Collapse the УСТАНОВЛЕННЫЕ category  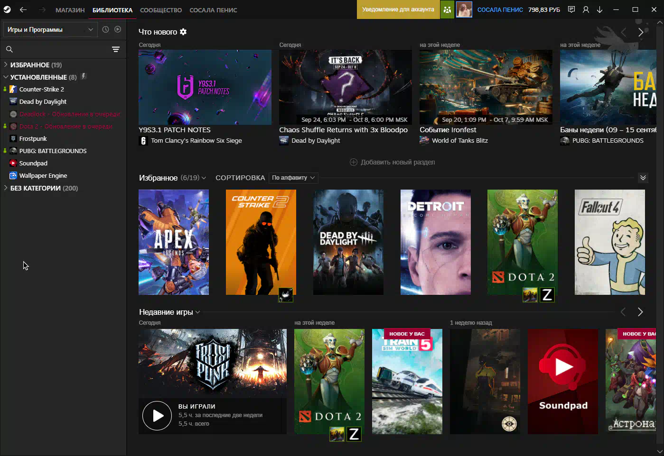[6, 77]
